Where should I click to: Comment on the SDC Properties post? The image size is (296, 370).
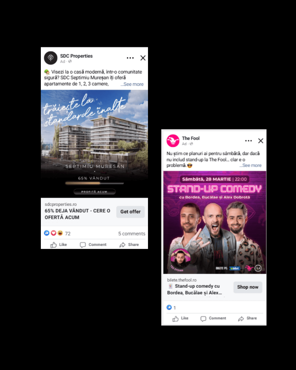coord(93,244)
